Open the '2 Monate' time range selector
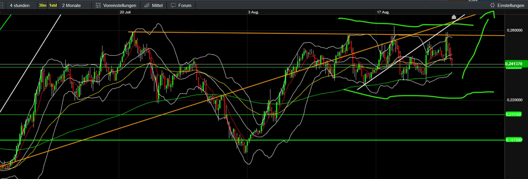528x179 pixels. (71, 5)
